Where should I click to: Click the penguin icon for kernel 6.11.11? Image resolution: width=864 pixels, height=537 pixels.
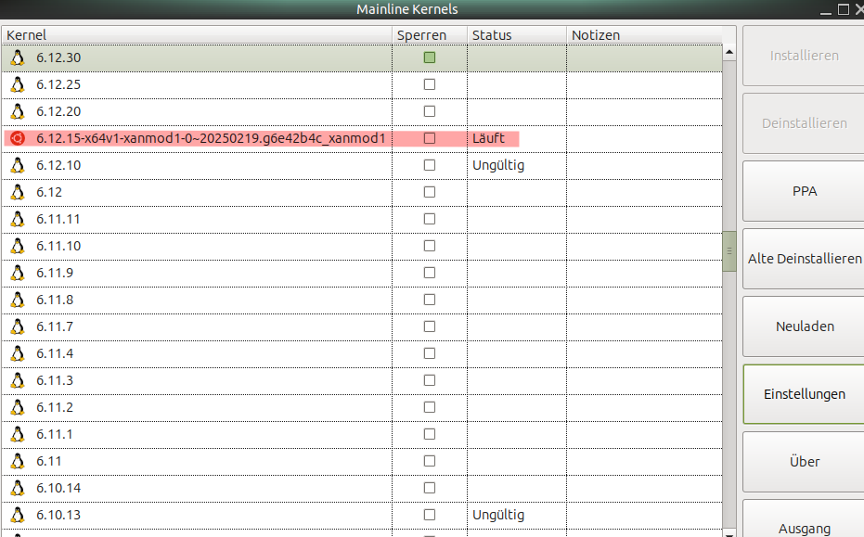click(x=18, y=219)
